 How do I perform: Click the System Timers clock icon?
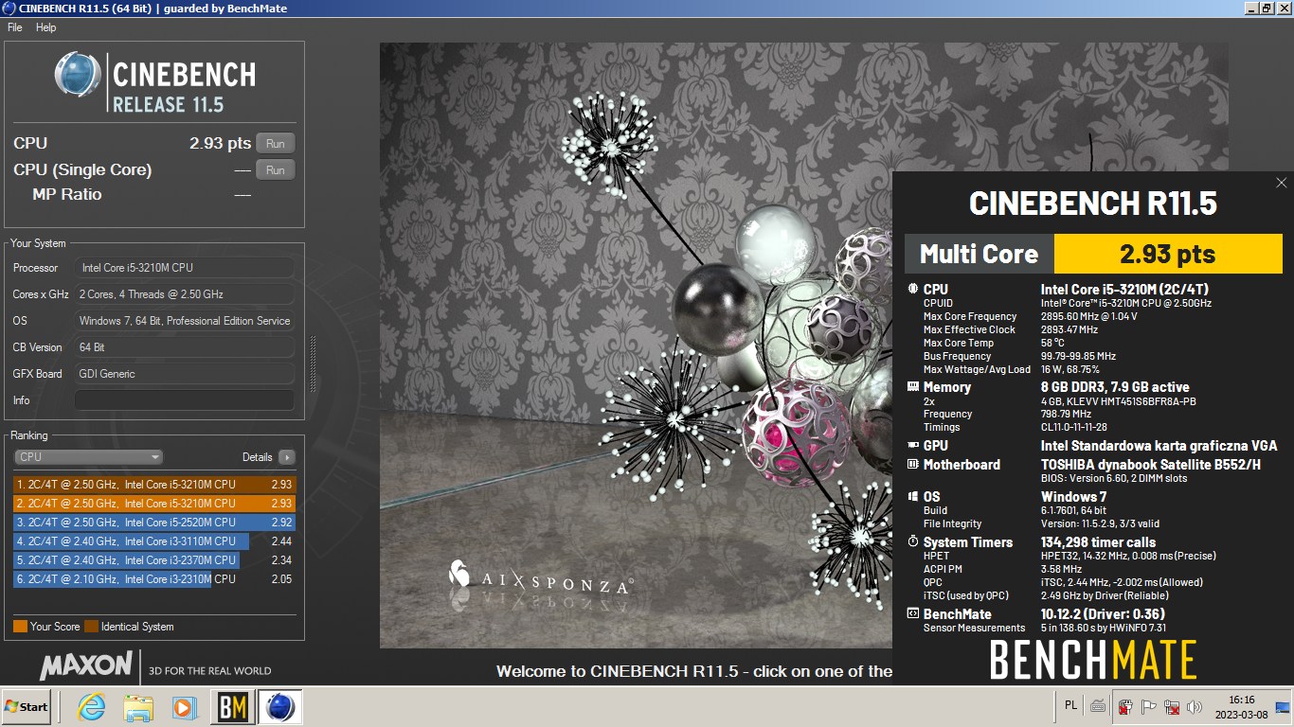tap(913, 541)
